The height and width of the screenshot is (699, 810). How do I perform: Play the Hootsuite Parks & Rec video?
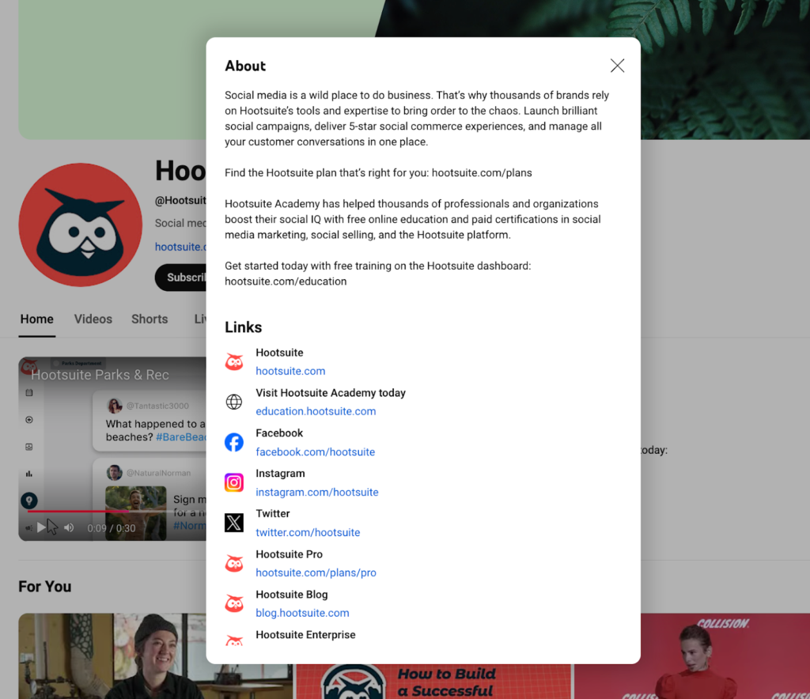point(41,527)
